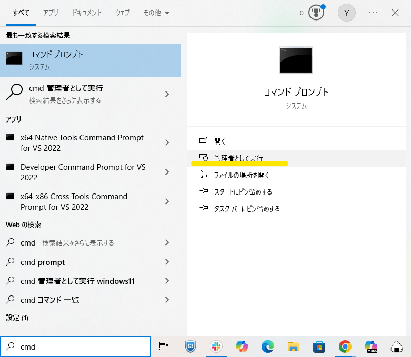Click the search box magnifier icon
Screen dimensions: 411x357
pos(10,346)
